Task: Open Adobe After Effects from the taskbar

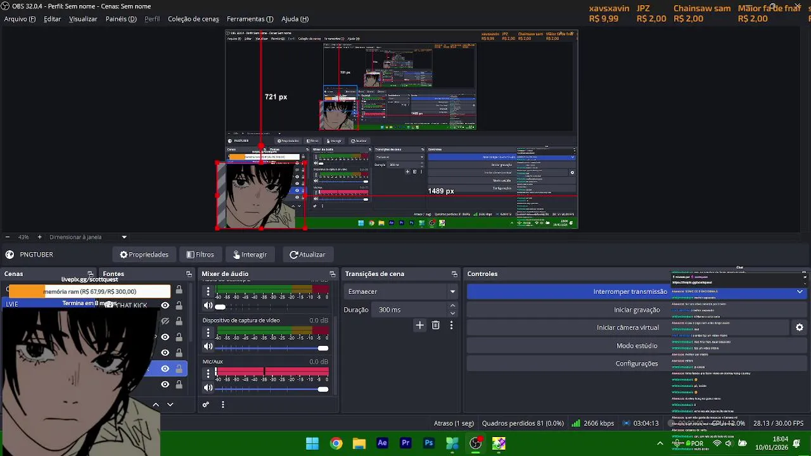Action: (x=382, y=443)
